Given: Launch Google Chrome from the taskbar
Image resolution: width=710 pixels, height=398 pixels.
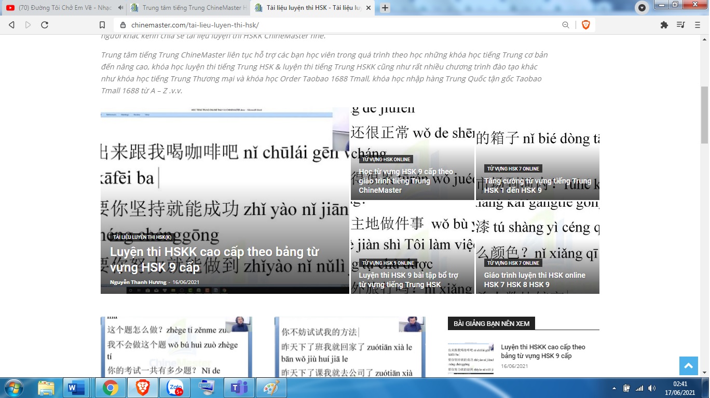Looking at the screenshot, I should click(x=110, y=388).
